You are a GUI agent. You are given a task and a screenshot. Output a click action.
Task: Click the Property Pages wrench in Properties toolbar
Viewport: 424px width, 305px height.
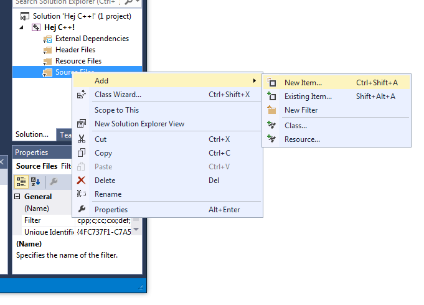click(x=54, y=181)
